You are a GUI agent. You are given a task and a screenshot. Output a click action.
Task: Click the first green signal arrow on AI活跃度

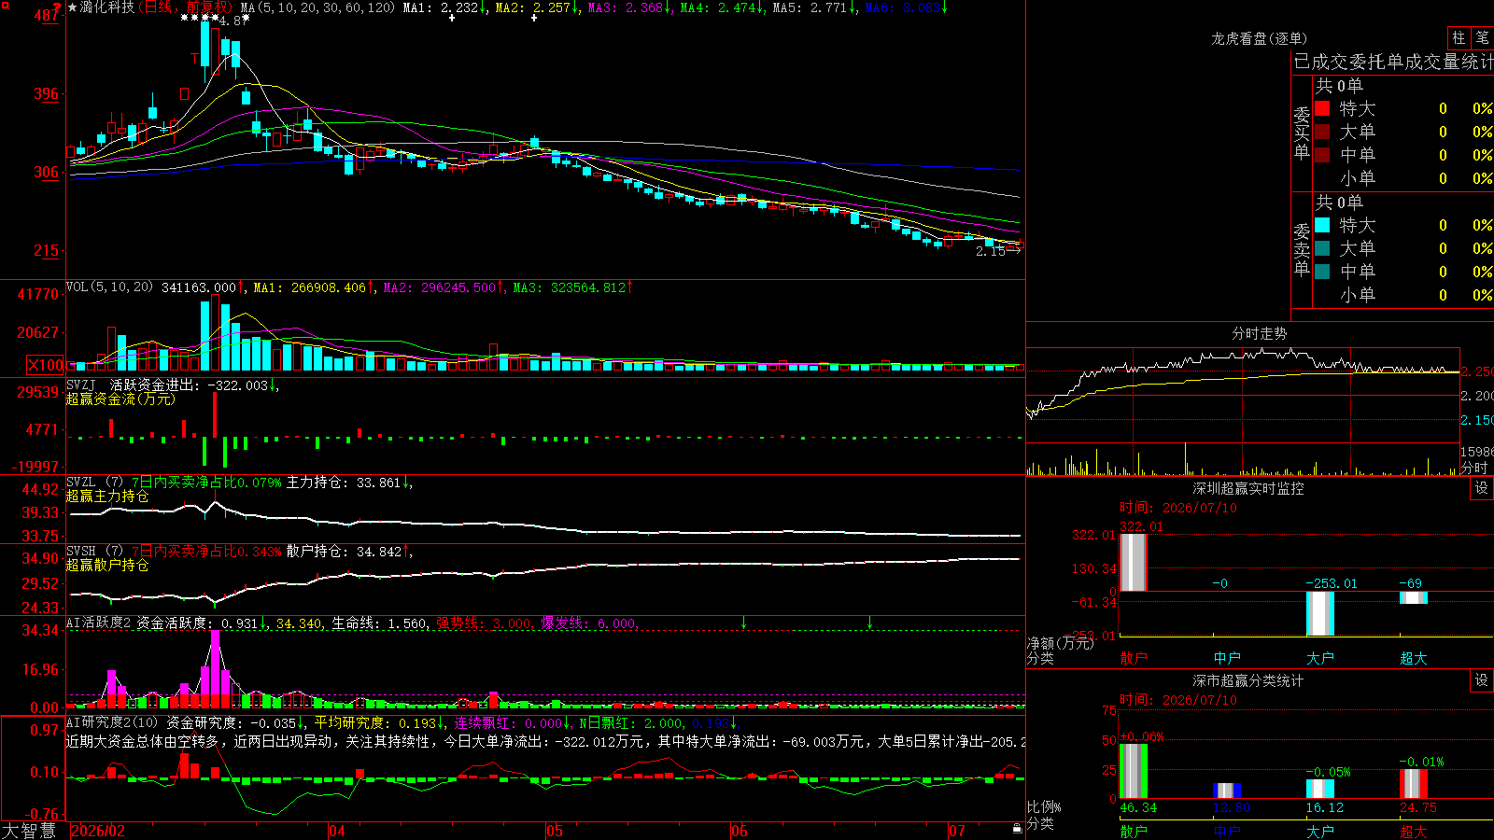744,623
